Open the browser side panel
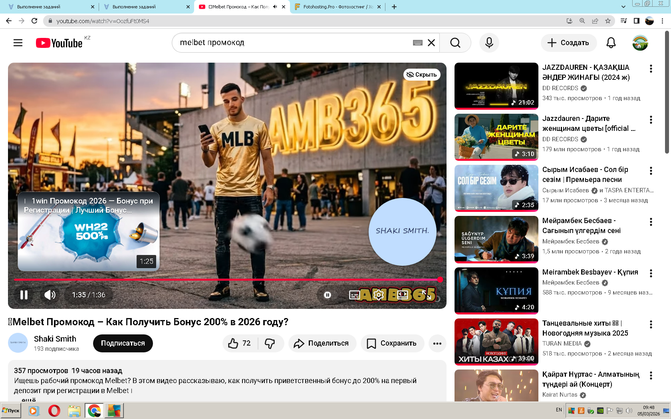Viewport: 671px width, 419px height. coord(637,21)
